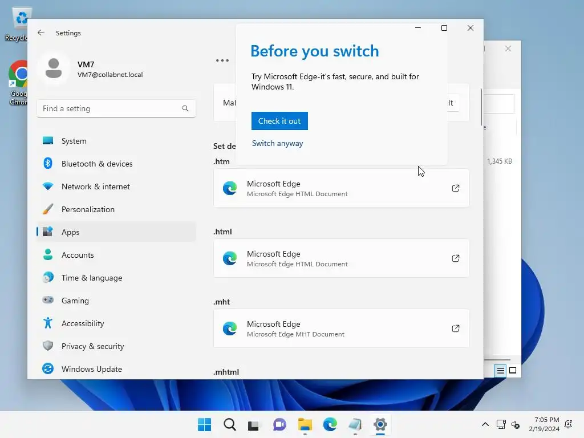Click the Gaming controller icon
584x438 pixels.
pyautogui.click(x=48, y=300)
